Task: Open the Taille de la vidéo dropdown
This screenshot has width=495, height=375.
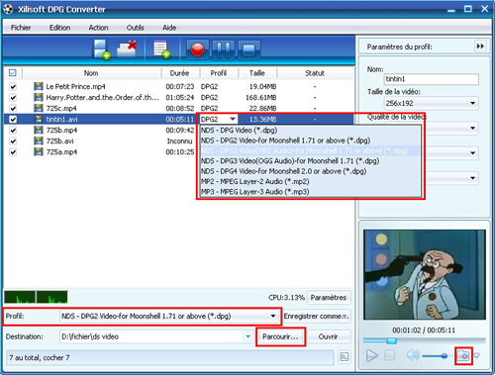Action: click(x=472, y=103)
